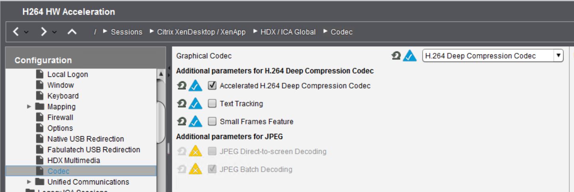Open the Sessions breadcrumb item
The image size is (574, 192).
click(126, 32)
